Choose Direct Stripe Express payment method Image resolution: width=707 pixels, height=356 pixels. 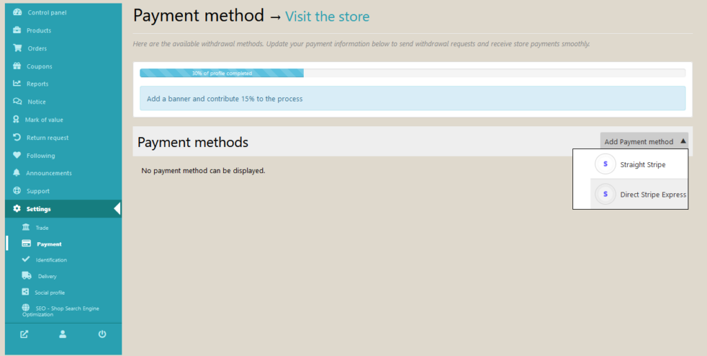click(x=639, y=195)
